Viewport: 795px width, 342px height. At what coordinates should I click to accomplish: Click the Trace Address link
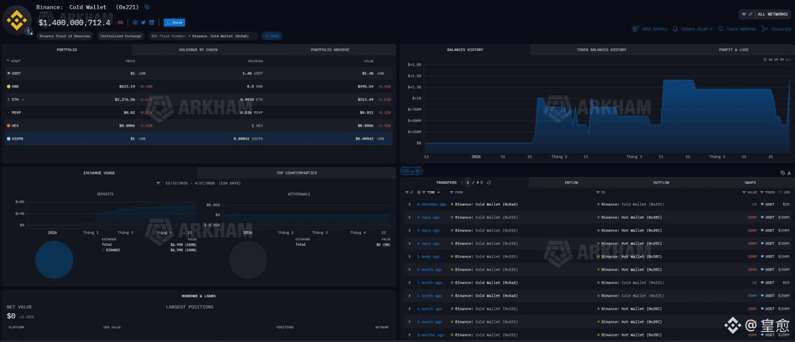point(742,29)
